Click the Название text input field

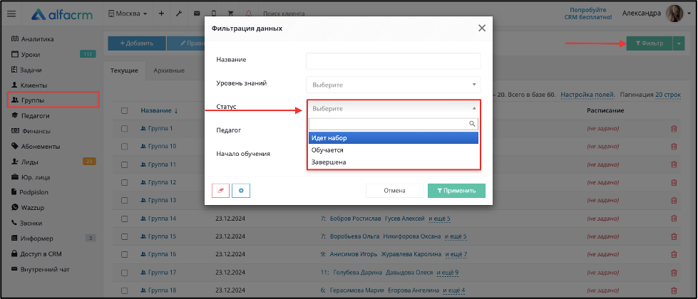point(393,61)
